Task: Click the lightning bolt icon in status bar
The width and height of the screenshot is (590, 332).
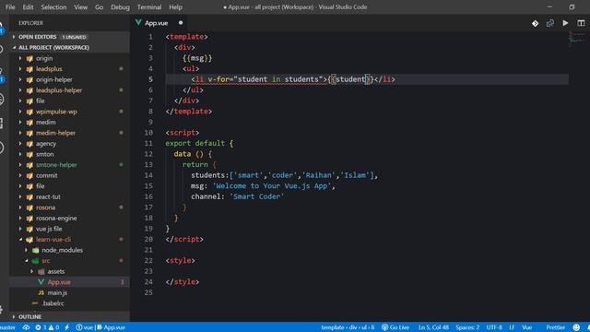Action: tap(66, 327)
